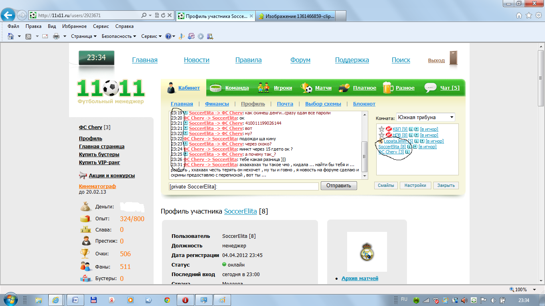Click the exit door icon
Viewport: 545px width, 306px height.
(453, 58)
